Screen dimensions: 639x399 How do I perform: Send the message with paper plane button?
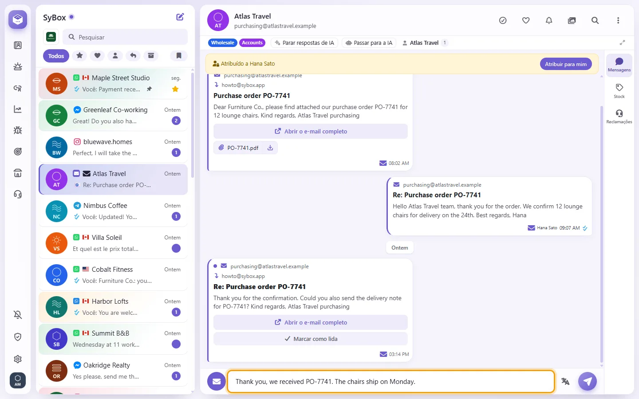point(588,381)
